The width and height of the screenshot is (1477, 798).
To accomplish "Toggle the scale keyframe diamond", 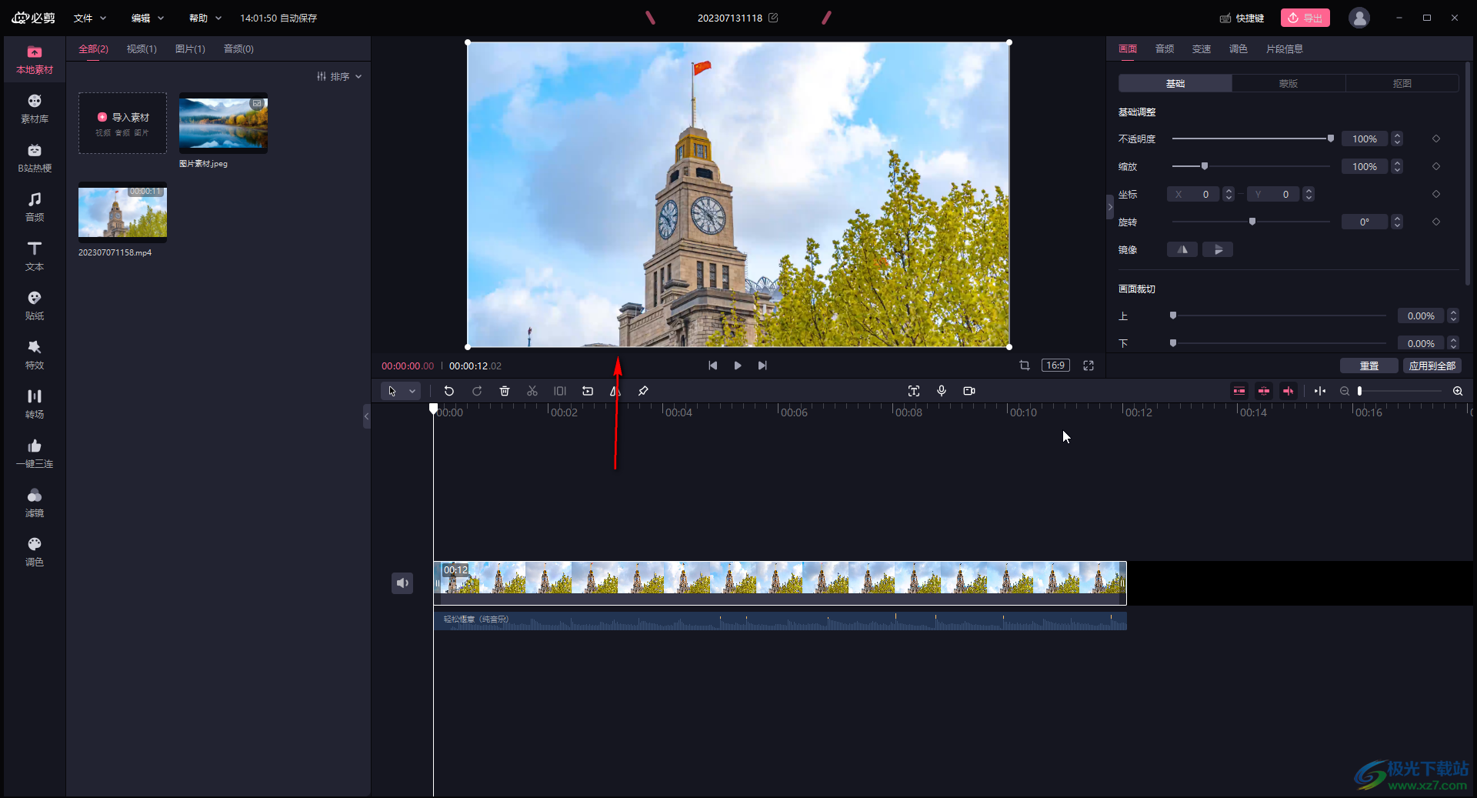I will (1436, 166).
